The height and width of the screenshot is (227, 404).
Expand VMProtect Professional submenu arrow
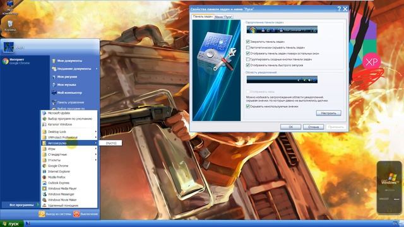96,137
